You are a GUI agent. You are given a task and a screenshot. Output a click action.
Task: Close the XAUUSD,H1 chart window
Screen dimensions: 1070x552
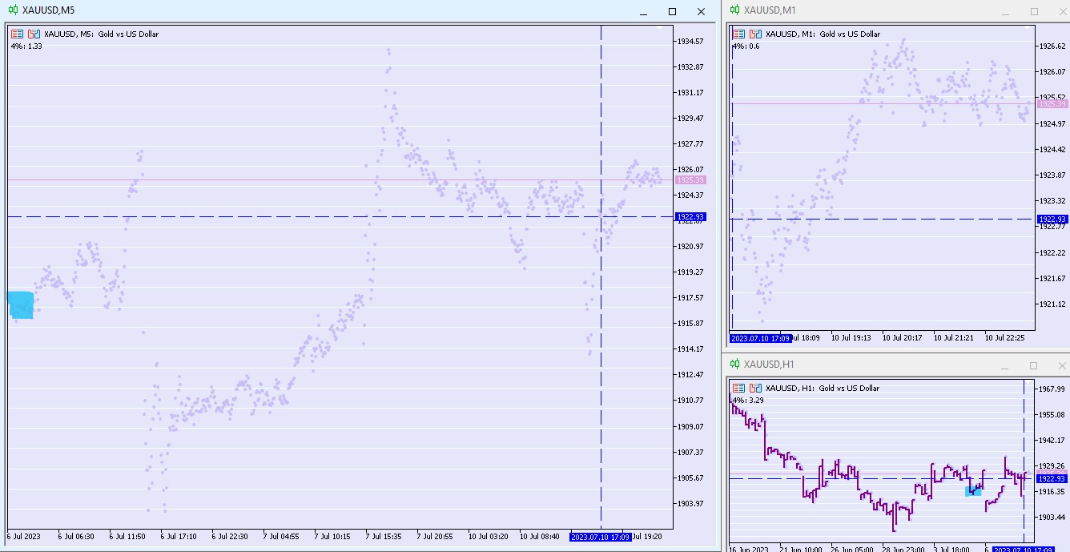1060,365
